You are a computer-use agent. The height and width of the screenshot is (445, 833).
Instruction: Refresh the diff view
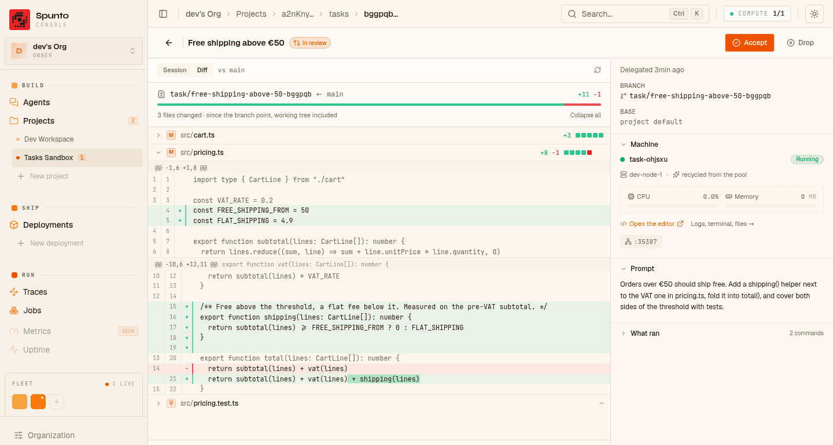point(598,70)
